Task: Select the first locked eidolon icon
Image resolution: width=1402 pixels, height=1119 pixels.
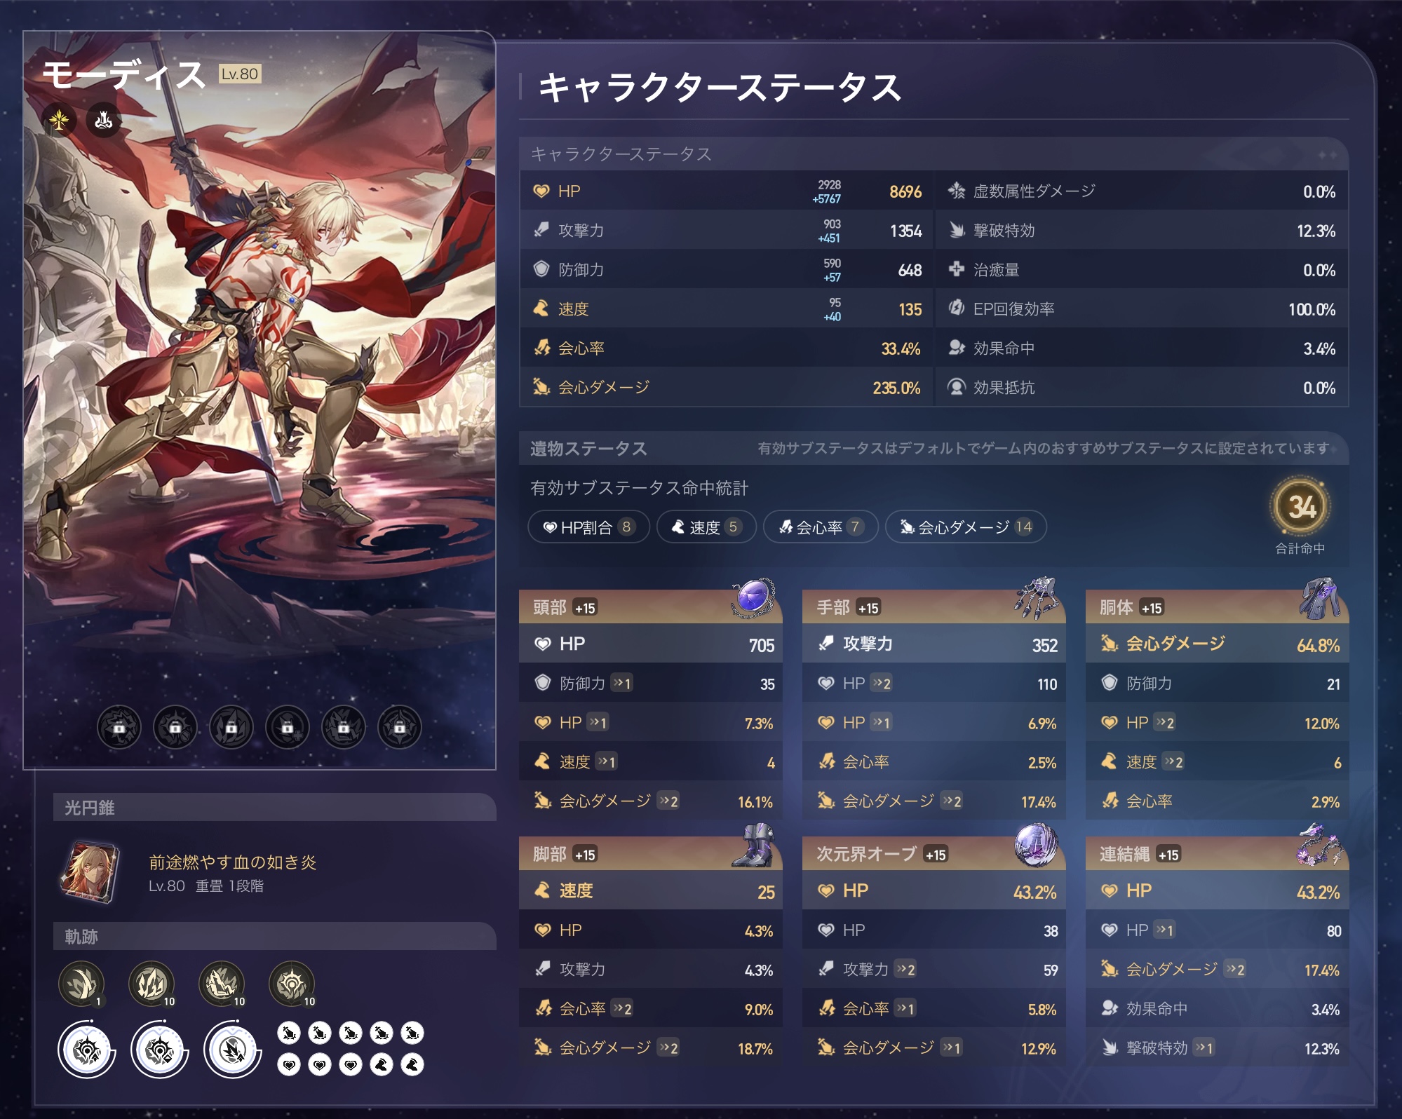Action: tap(119, 727)
